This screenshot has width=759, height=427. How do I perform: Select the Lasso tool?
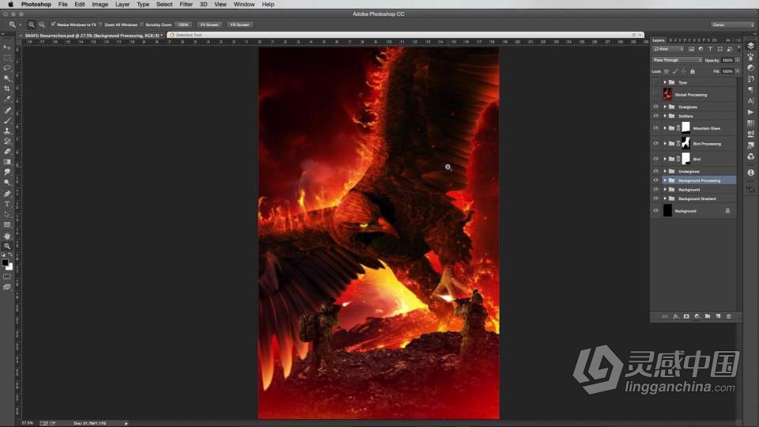coord(7,68)
